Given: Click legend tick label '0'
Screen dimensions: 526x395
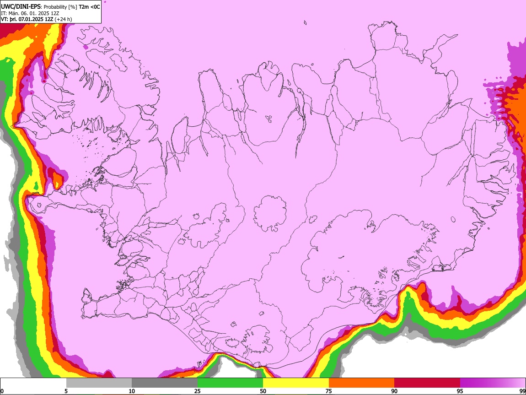Looking at the screenshot, I should click(2, 391).
